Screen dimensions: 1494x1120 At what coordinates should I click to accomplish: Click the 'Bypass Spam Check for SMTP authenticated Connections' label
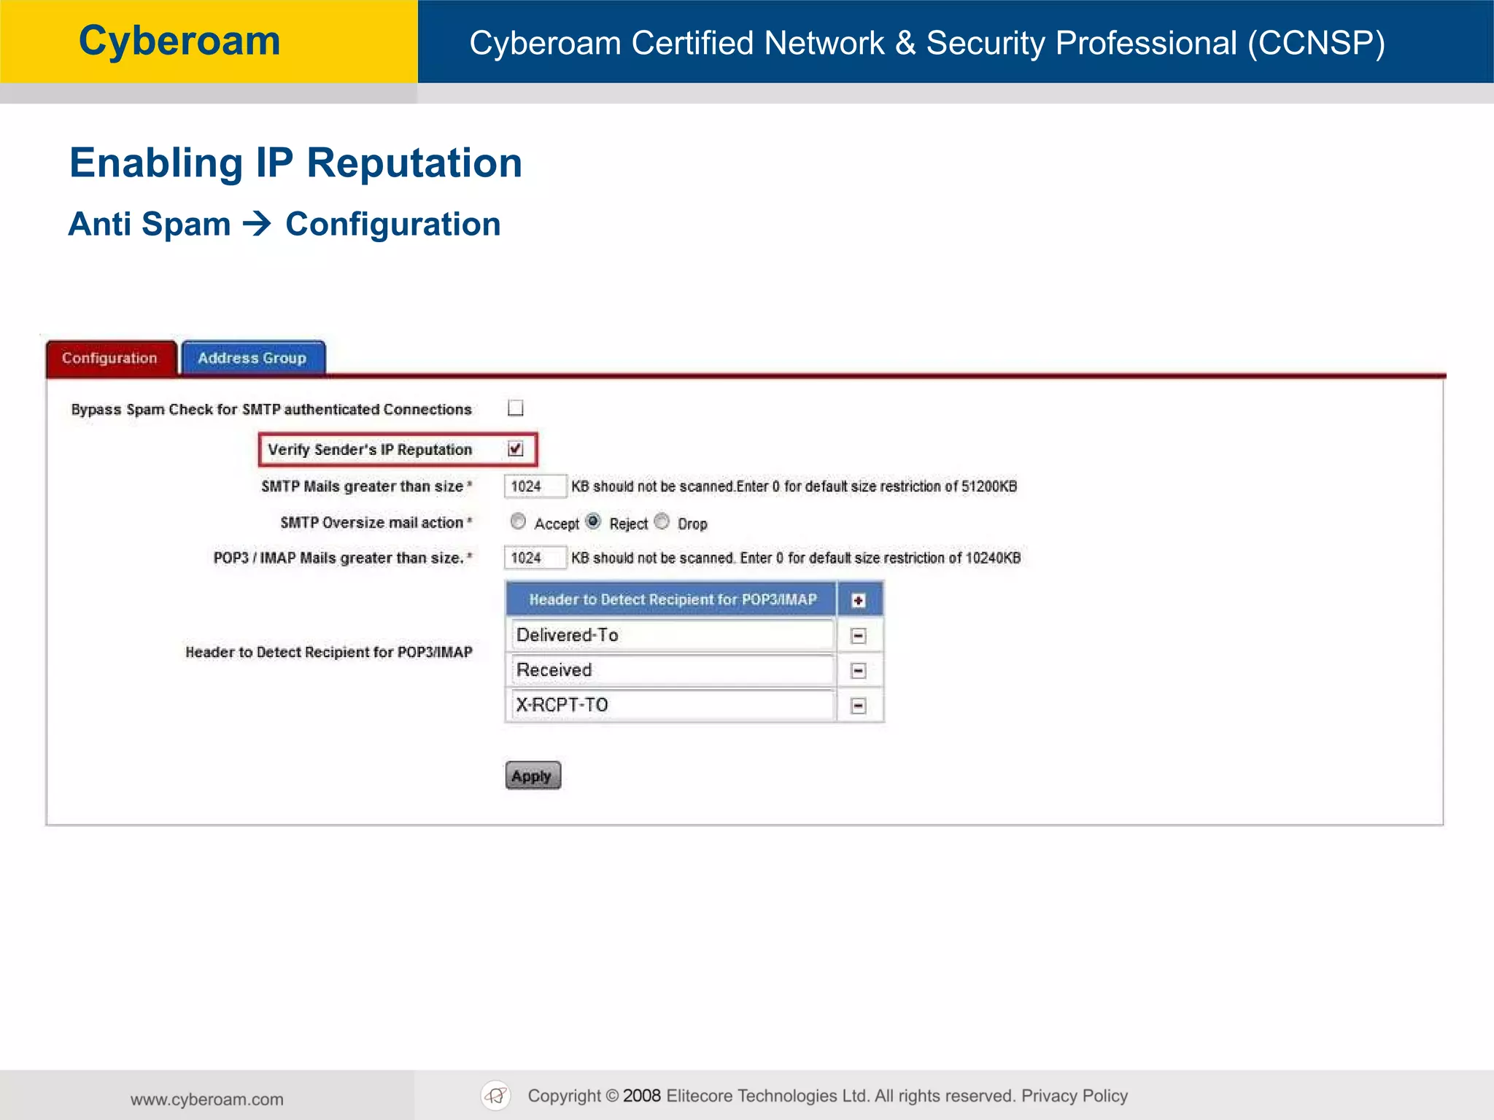pos(271,409)
